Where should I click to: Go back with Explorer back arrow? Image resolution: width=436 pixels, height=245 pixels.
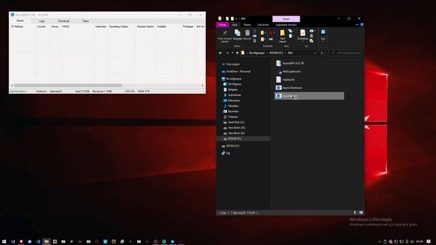pos(221,53)
